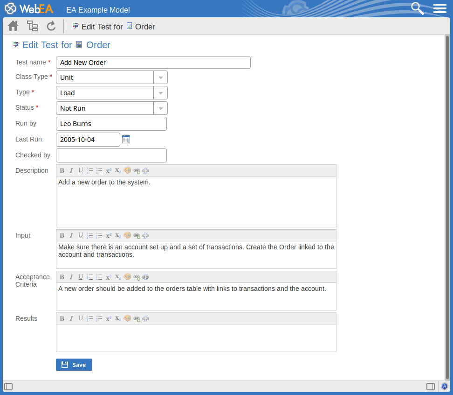The image size is (453, 395).
Task: Expand the Status dropdown showing Not Run
Action: pos(160,108)
